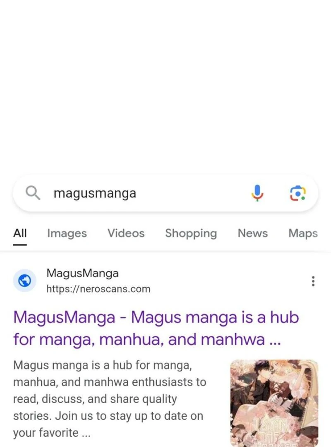Open the https://neroscans.com URL
331x447 pixels.
(x=98, y=289)
